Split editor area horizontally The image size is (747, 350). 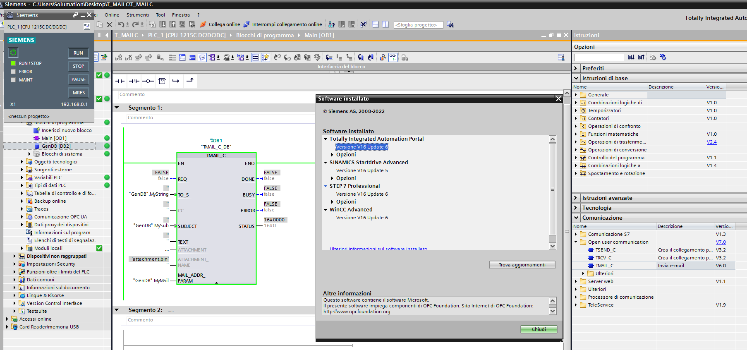[375, 24]
